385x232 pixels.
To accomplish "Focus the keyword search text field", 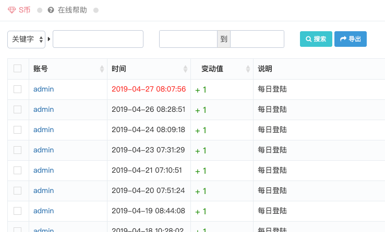I will (98, 39).
